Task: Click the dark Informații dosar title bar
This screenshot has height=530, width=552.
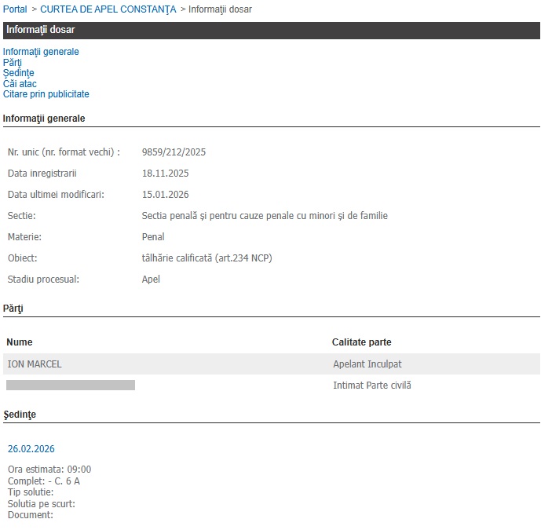Action: [x=271, y=30]
